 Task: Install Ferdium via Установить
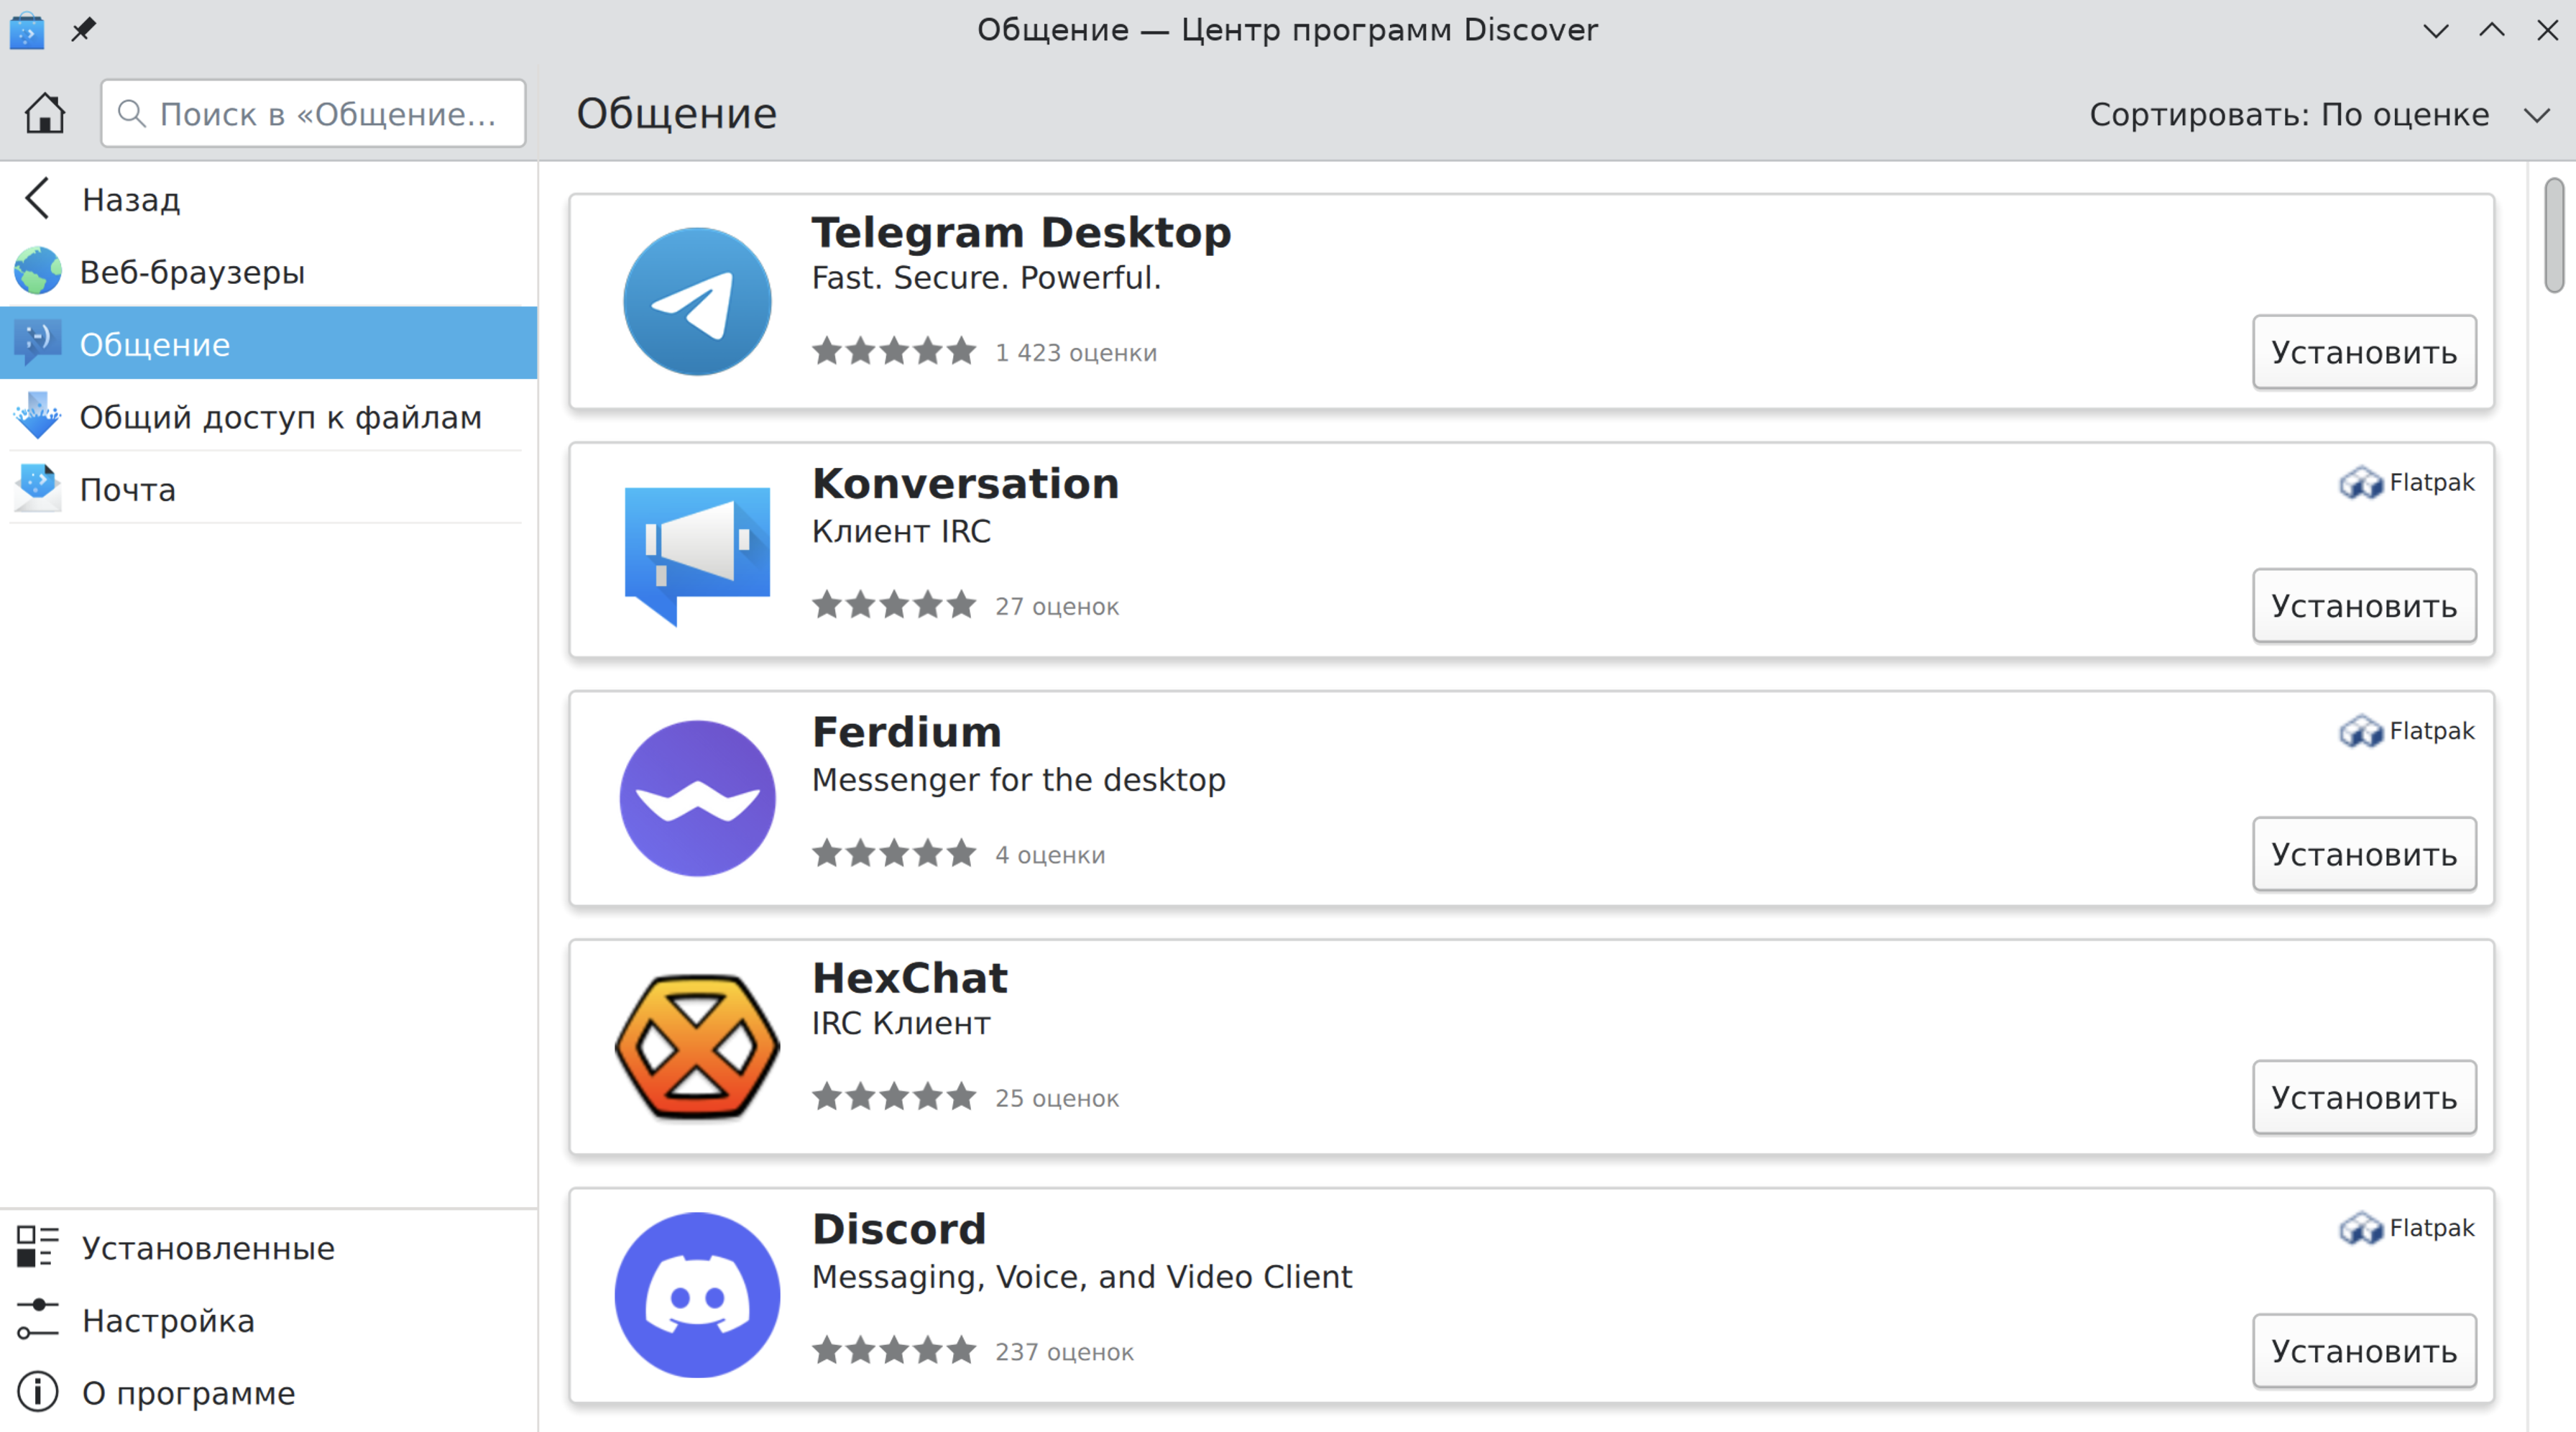[2364, 854]
